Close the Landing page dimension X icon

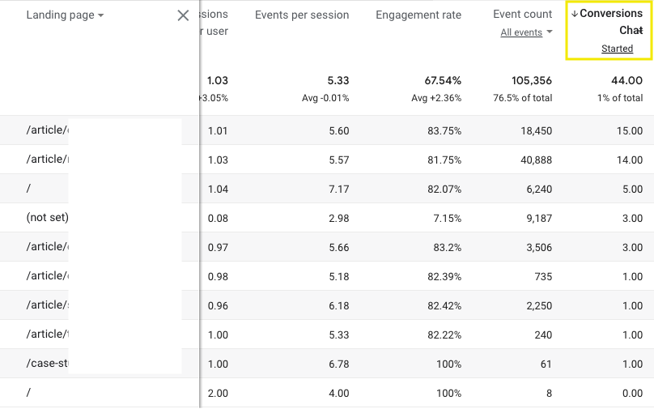point(183,15)
